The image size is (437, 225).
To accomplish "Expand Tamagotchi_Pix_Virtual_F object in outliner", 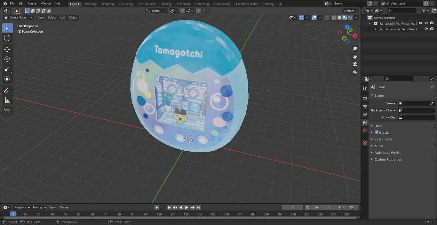I will pyautogui.click(x=376, y=29).
